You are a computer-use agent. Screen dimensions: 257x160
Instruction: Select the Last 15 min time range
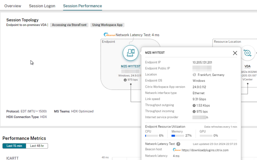tap(14, 146)
